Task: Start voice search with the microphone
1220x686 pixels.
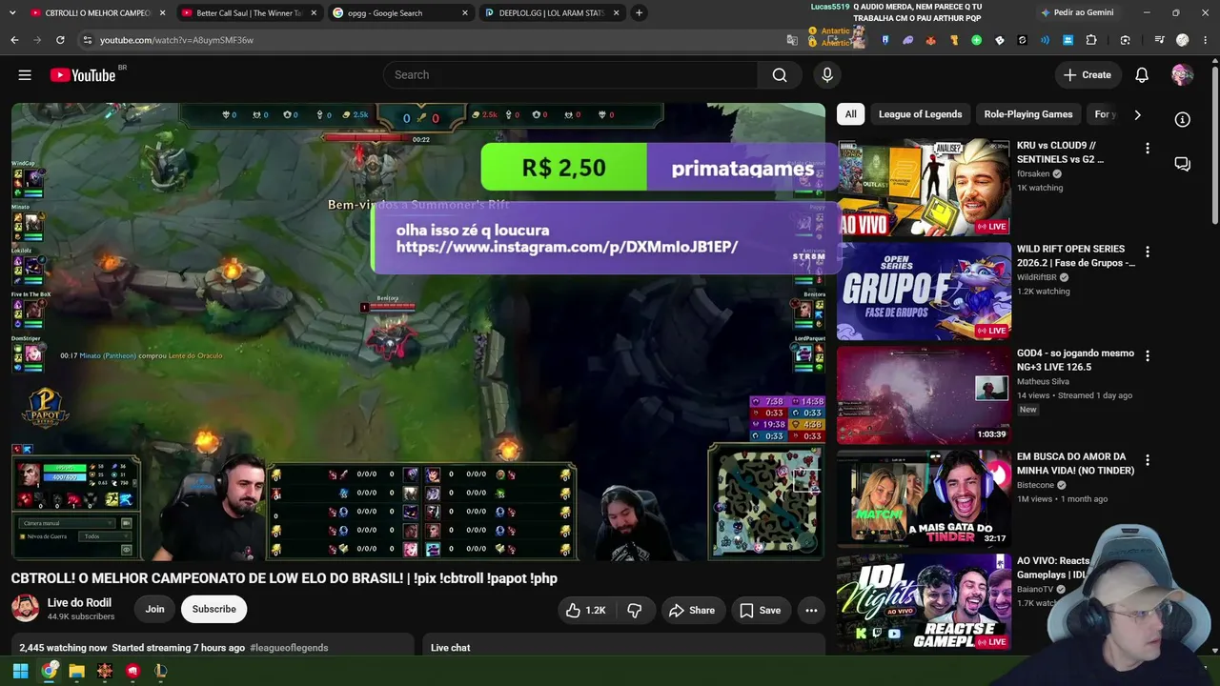Action: [x=827, y=75]
